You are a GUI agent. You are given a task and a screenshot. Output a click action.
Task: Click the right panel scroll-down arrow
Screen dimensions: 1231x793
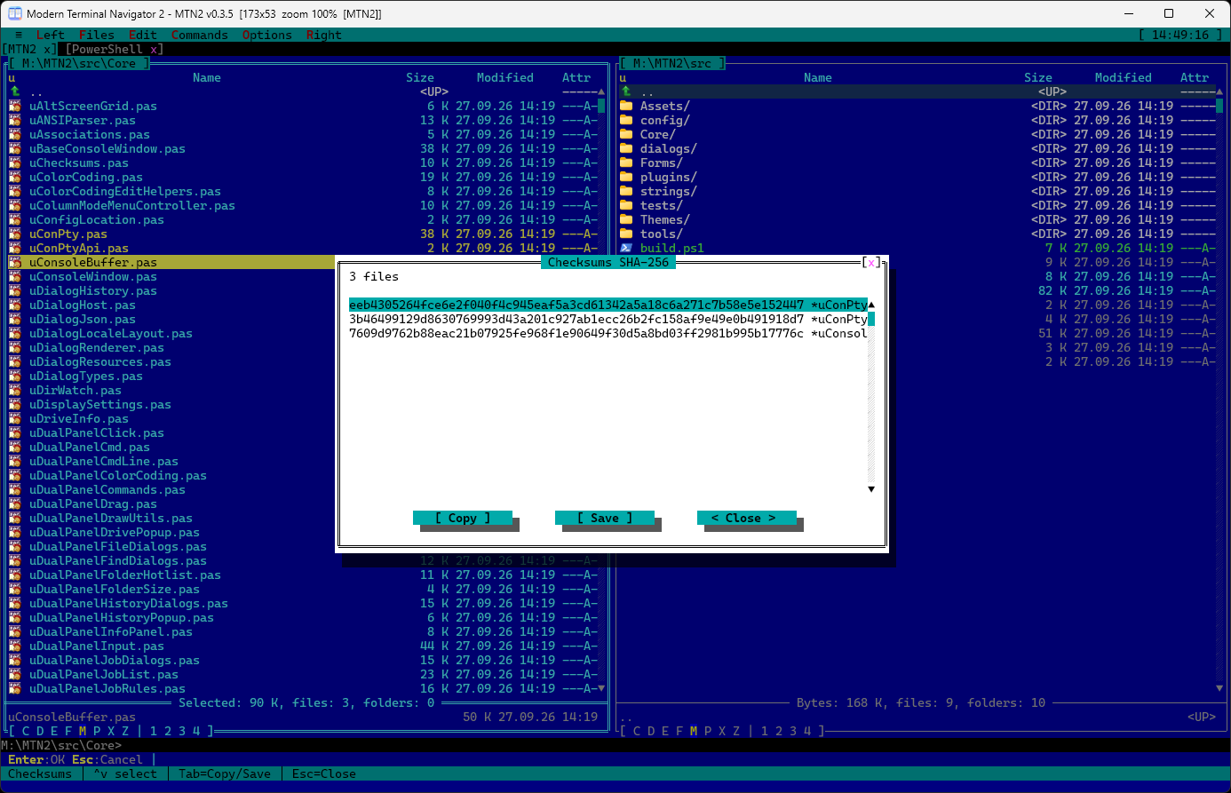tap(1219, 688)
